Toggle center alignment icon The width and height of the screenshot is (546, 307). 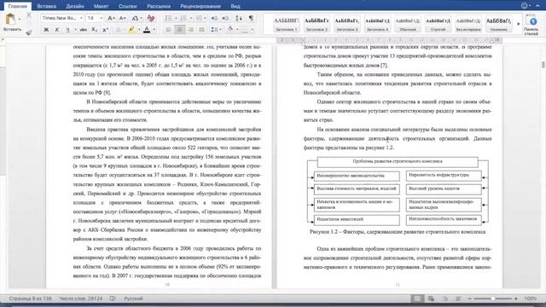coord(180,30)
